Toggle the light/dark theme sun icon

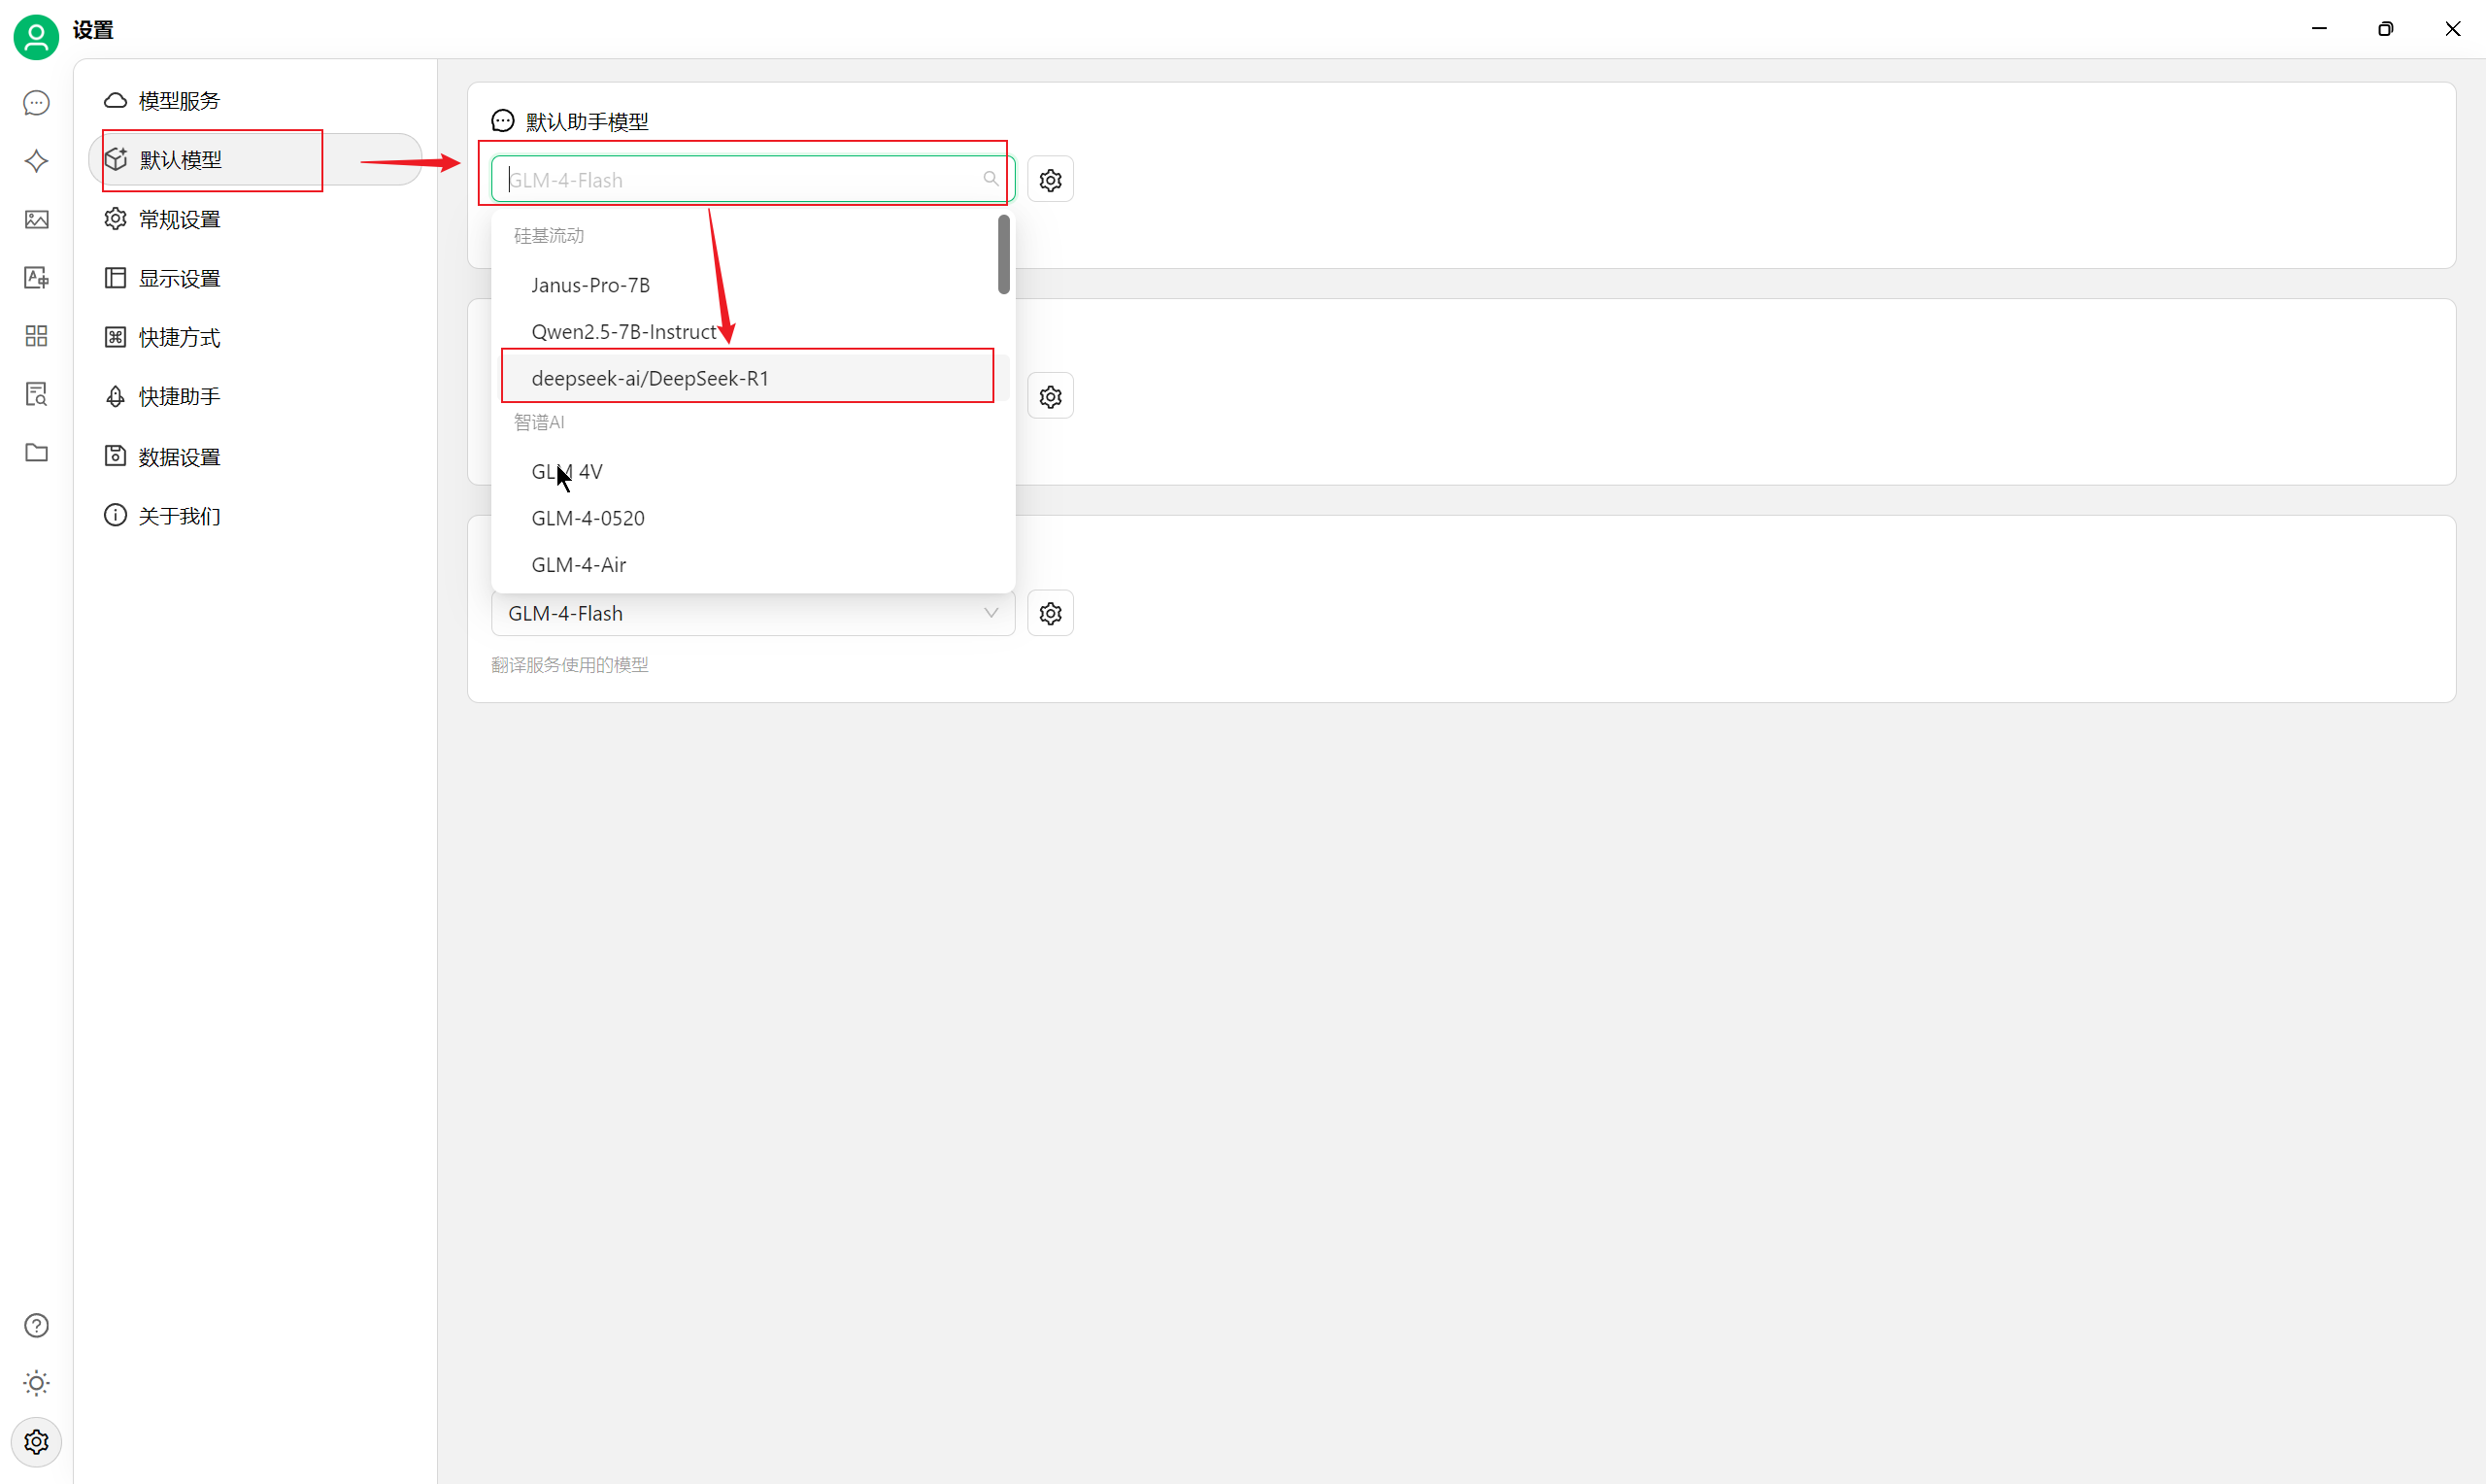click(36, 1383)
